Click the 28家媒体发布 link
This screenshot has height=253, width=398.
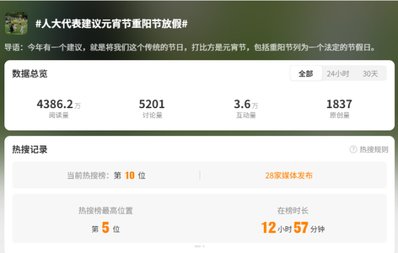(x=289, y=175)
